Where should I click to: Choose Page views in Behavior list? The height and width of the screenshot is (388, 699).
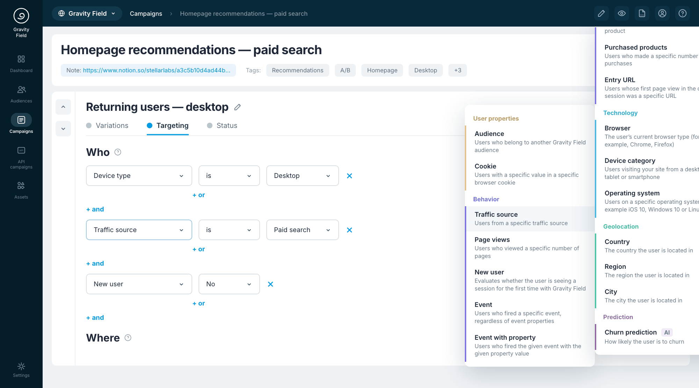[530, 247]
